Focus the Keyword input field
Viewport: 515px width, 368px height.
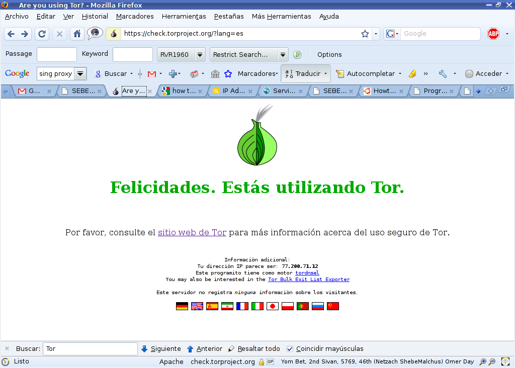click(133, 54)
